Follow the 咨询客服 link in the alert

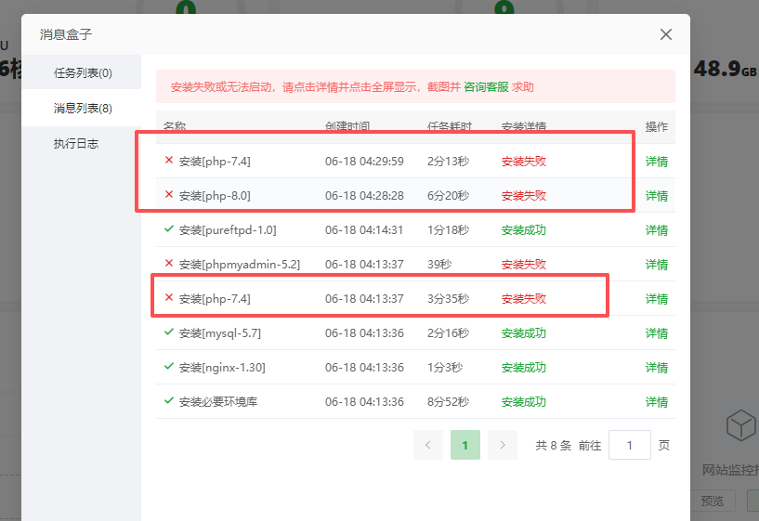point(486,87)
